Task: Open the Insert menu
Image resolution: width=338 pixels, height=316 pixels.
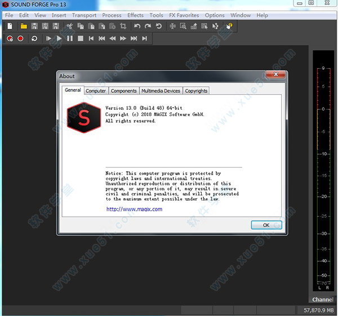Action: [x=59, y=15]
